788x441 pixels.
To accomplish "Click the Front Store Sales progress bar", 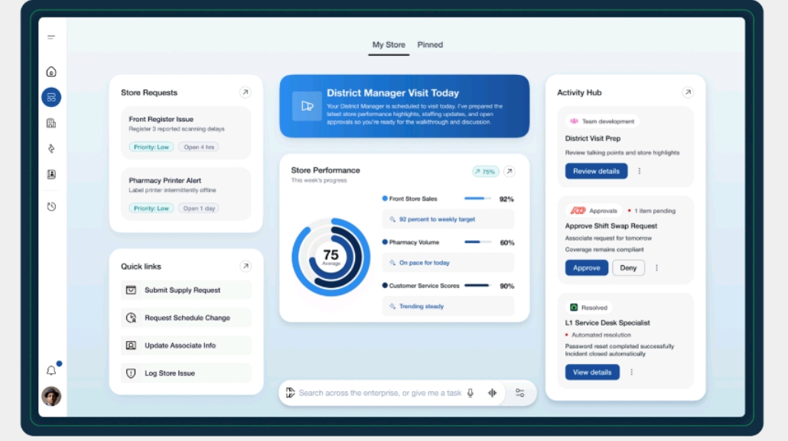I will (x=477, y=199).
